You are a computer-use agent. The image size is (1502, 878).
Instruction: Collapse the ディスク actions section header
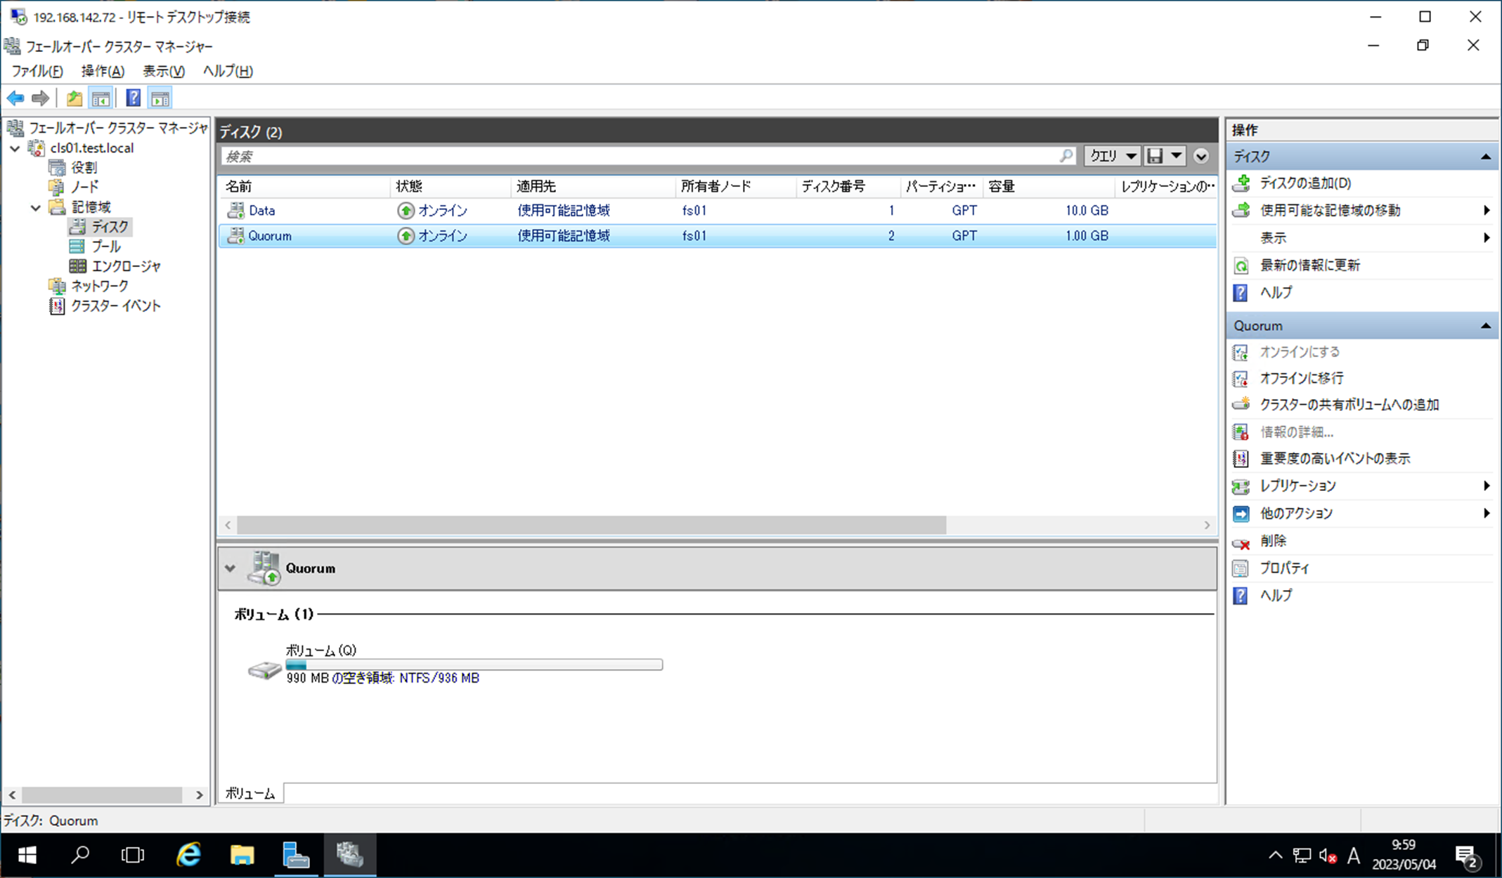[x=1485, y=157]
